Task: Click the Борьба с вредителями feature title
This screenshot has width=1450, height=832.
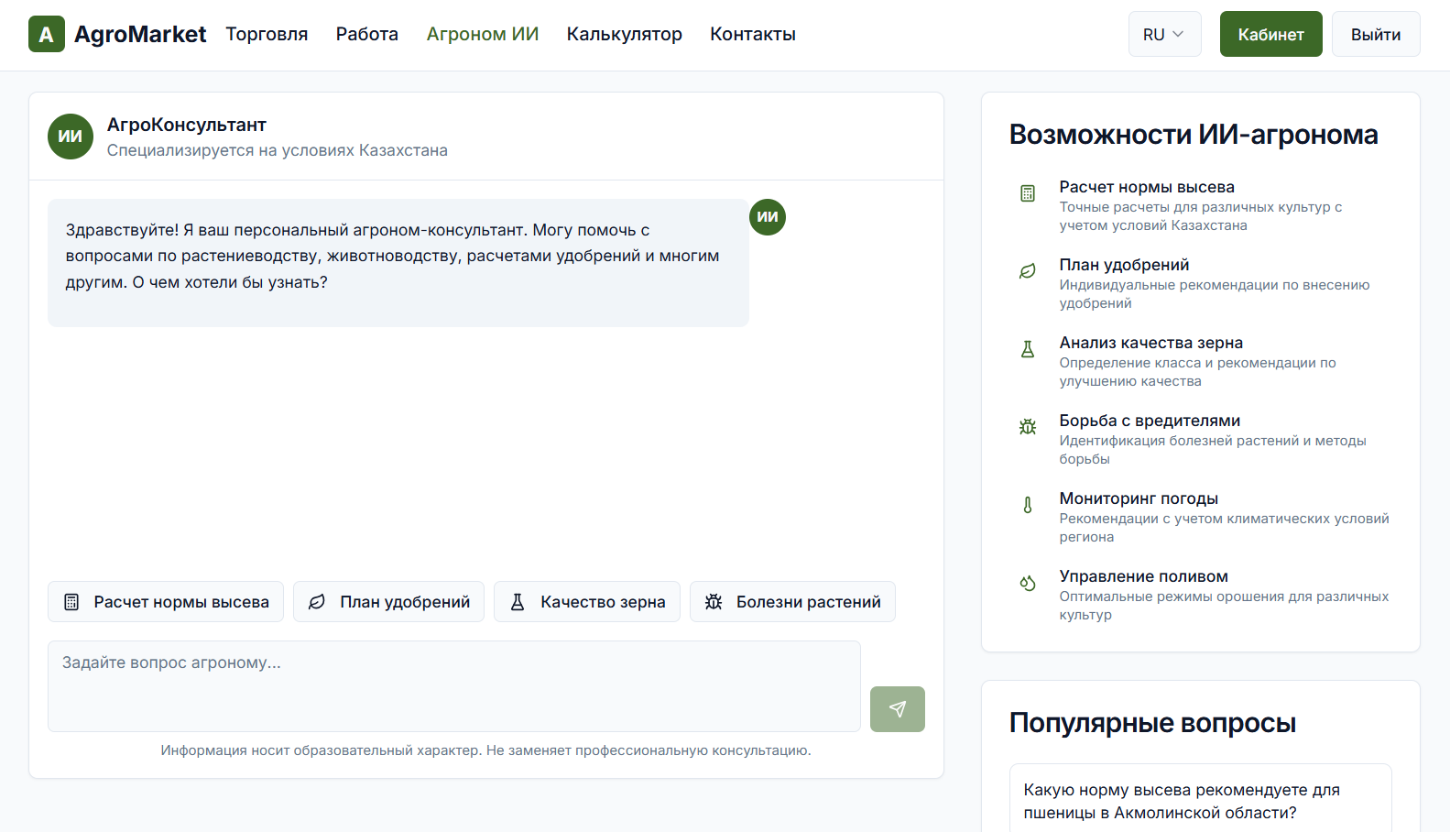Action: click(x=1150, y=421)
